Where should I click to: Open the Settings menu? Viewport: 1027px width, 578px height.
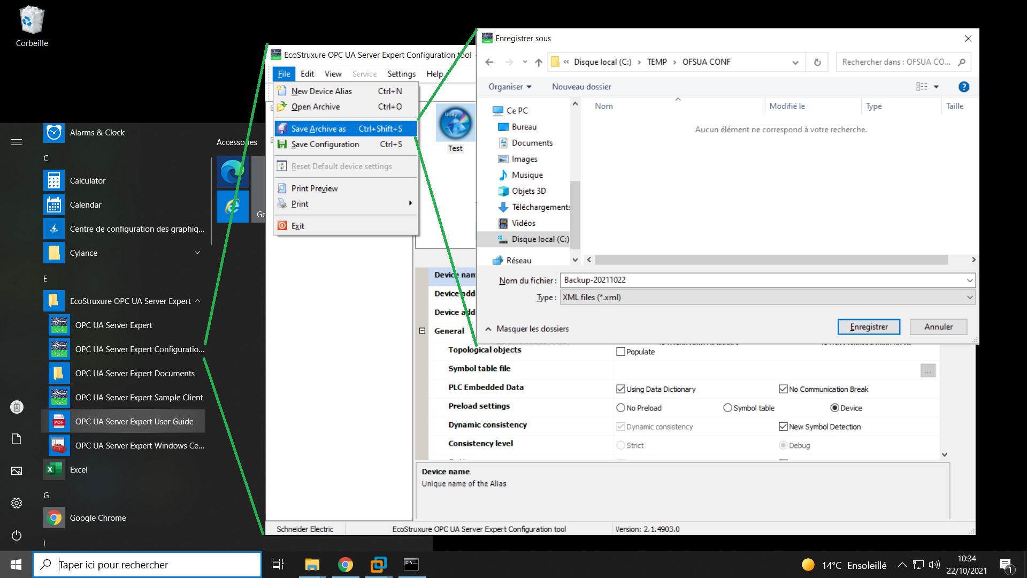pyautogui.click(x=401, y=74)
